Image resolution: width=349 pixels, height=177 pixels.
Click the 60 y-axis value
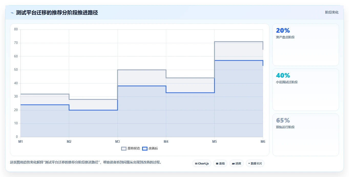[x=16, y=56]
